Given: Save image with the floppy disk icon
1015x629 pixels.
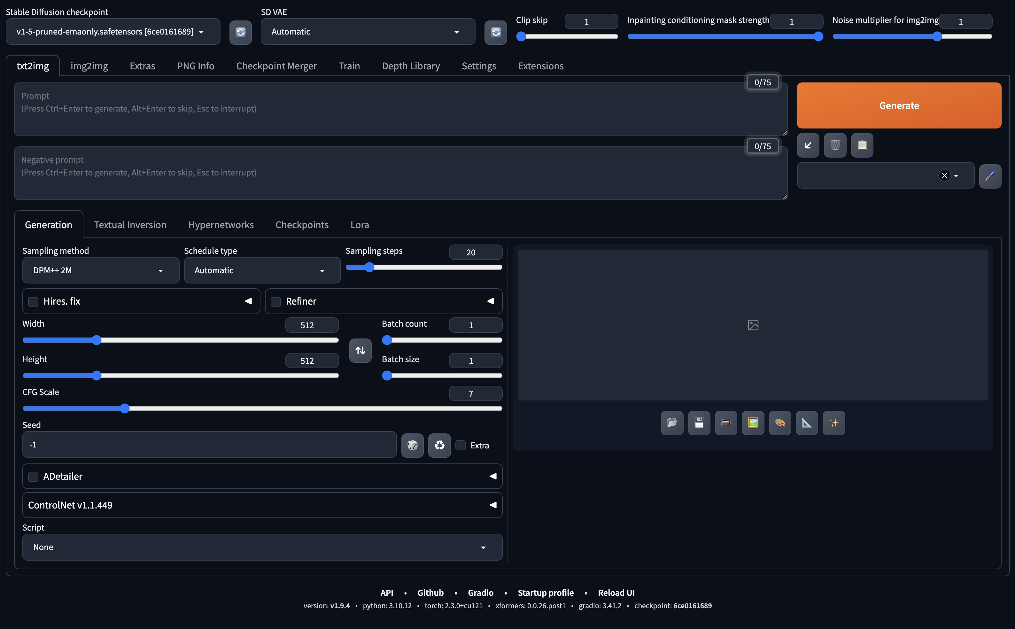Looking at the screenshot, I should (699, 423).
